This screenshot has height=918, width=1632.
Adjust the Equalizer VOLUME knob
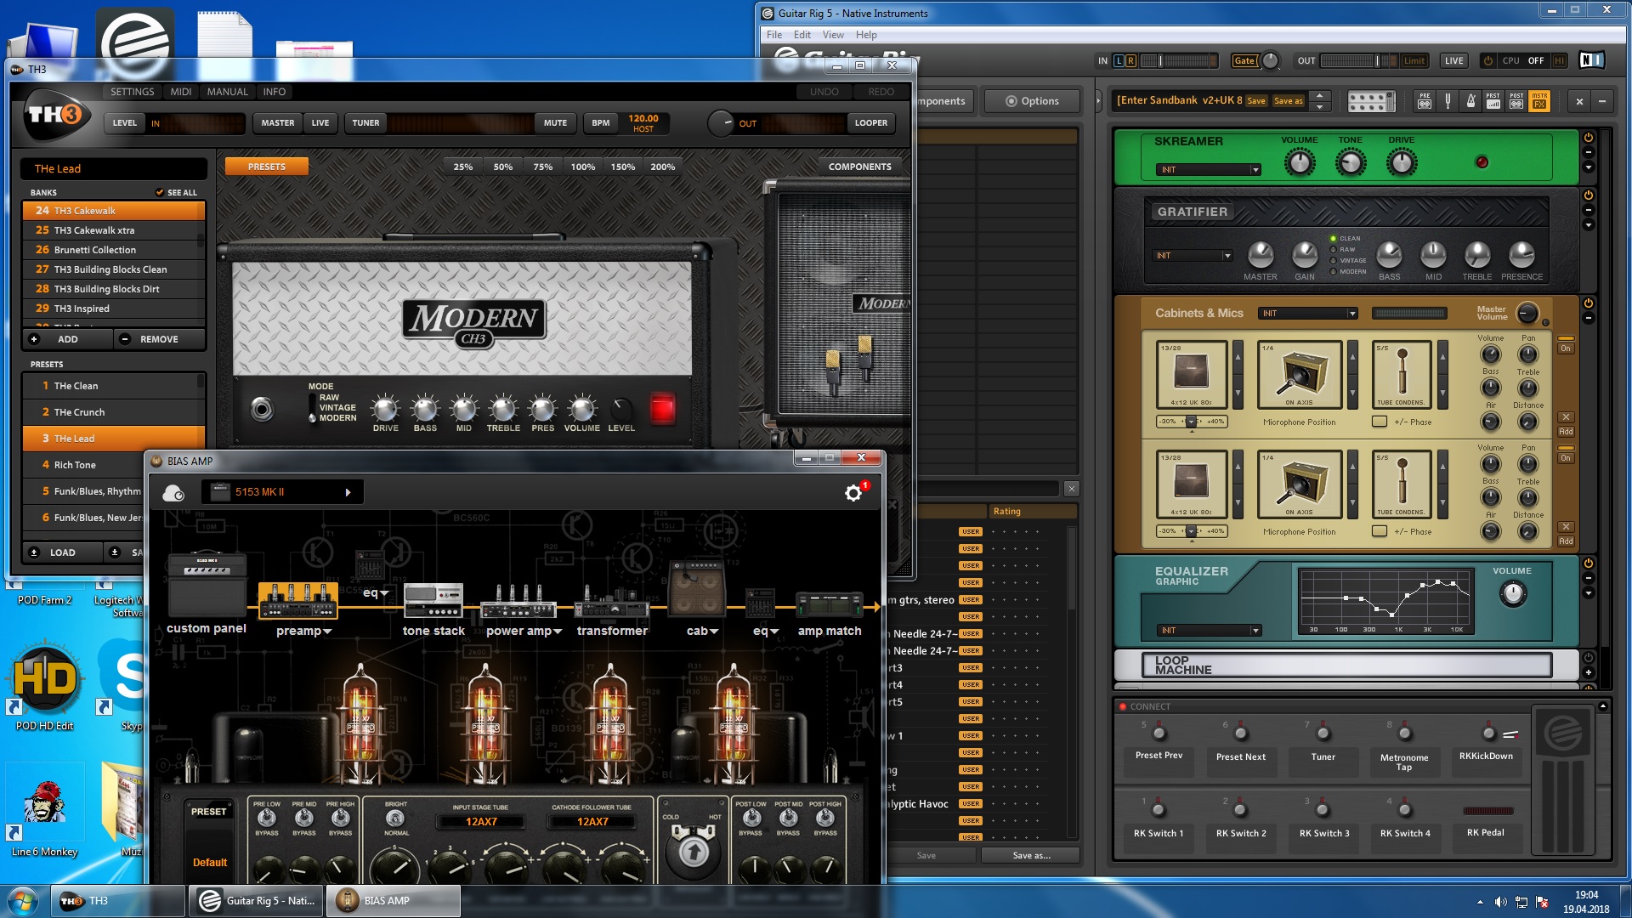pyautogui.click(x=1512, y=593)
